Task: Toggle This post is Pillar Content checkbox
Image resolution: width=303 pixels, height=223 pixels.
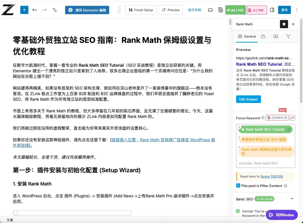Action: [x=238, y=185]
